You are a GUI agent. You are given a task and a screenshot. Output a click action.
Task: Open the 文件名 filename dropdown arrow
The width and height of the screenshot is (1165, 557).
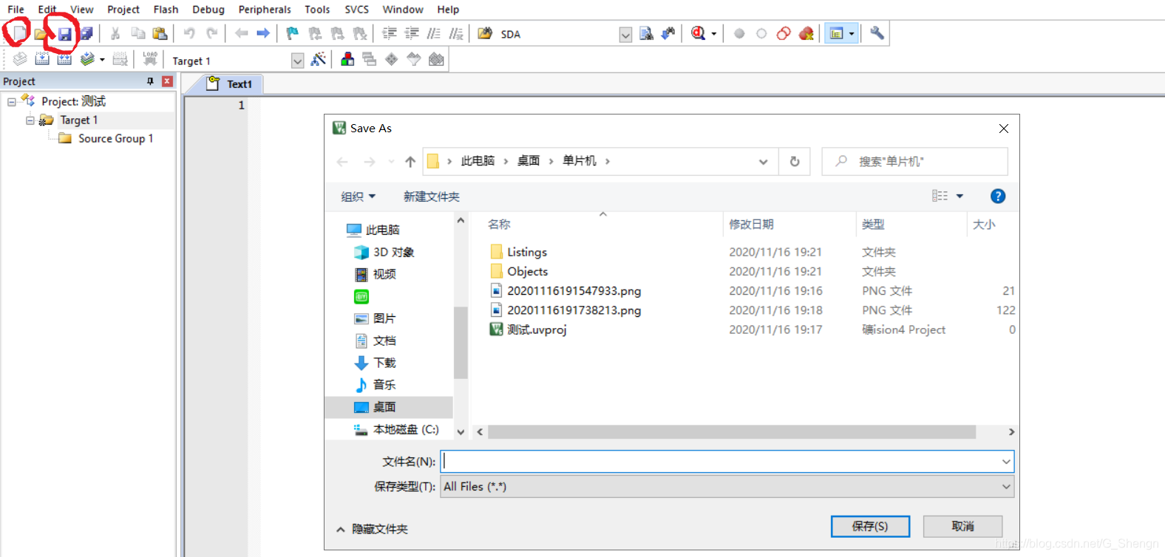(1006, 462)
